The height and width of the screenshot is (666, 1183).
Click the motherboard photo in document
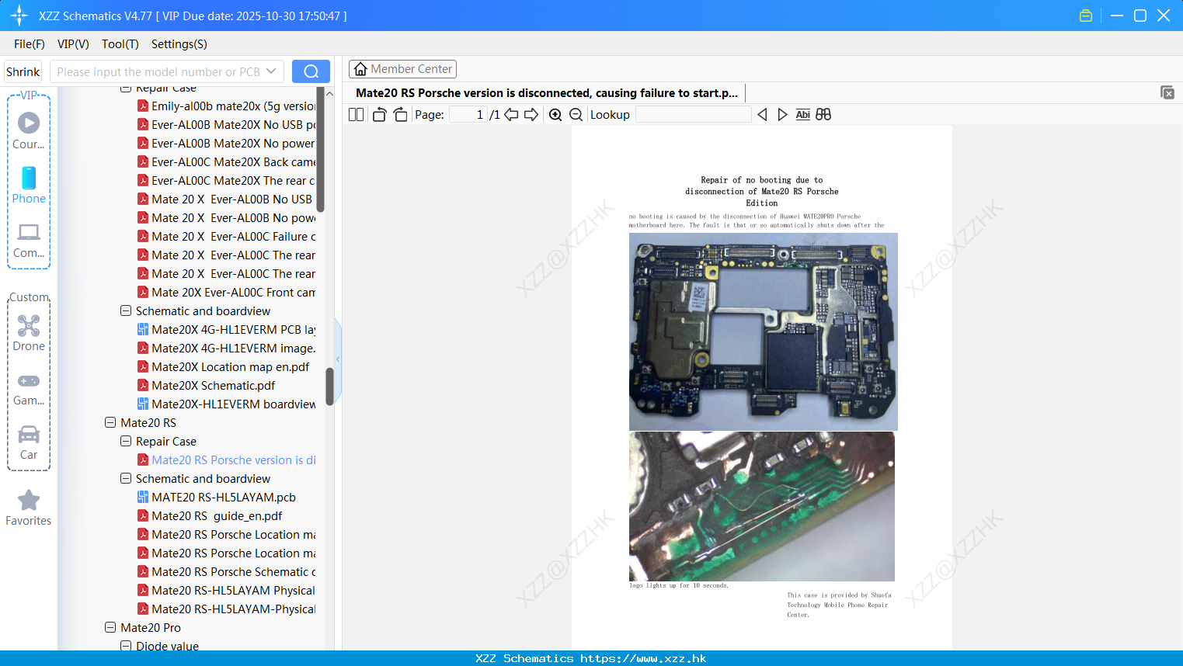763,331
